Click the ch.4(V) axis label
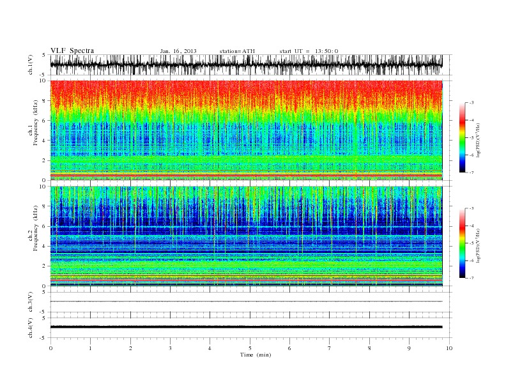The height and width of the screenshot is (391, 506). click(x=31, y=328)
